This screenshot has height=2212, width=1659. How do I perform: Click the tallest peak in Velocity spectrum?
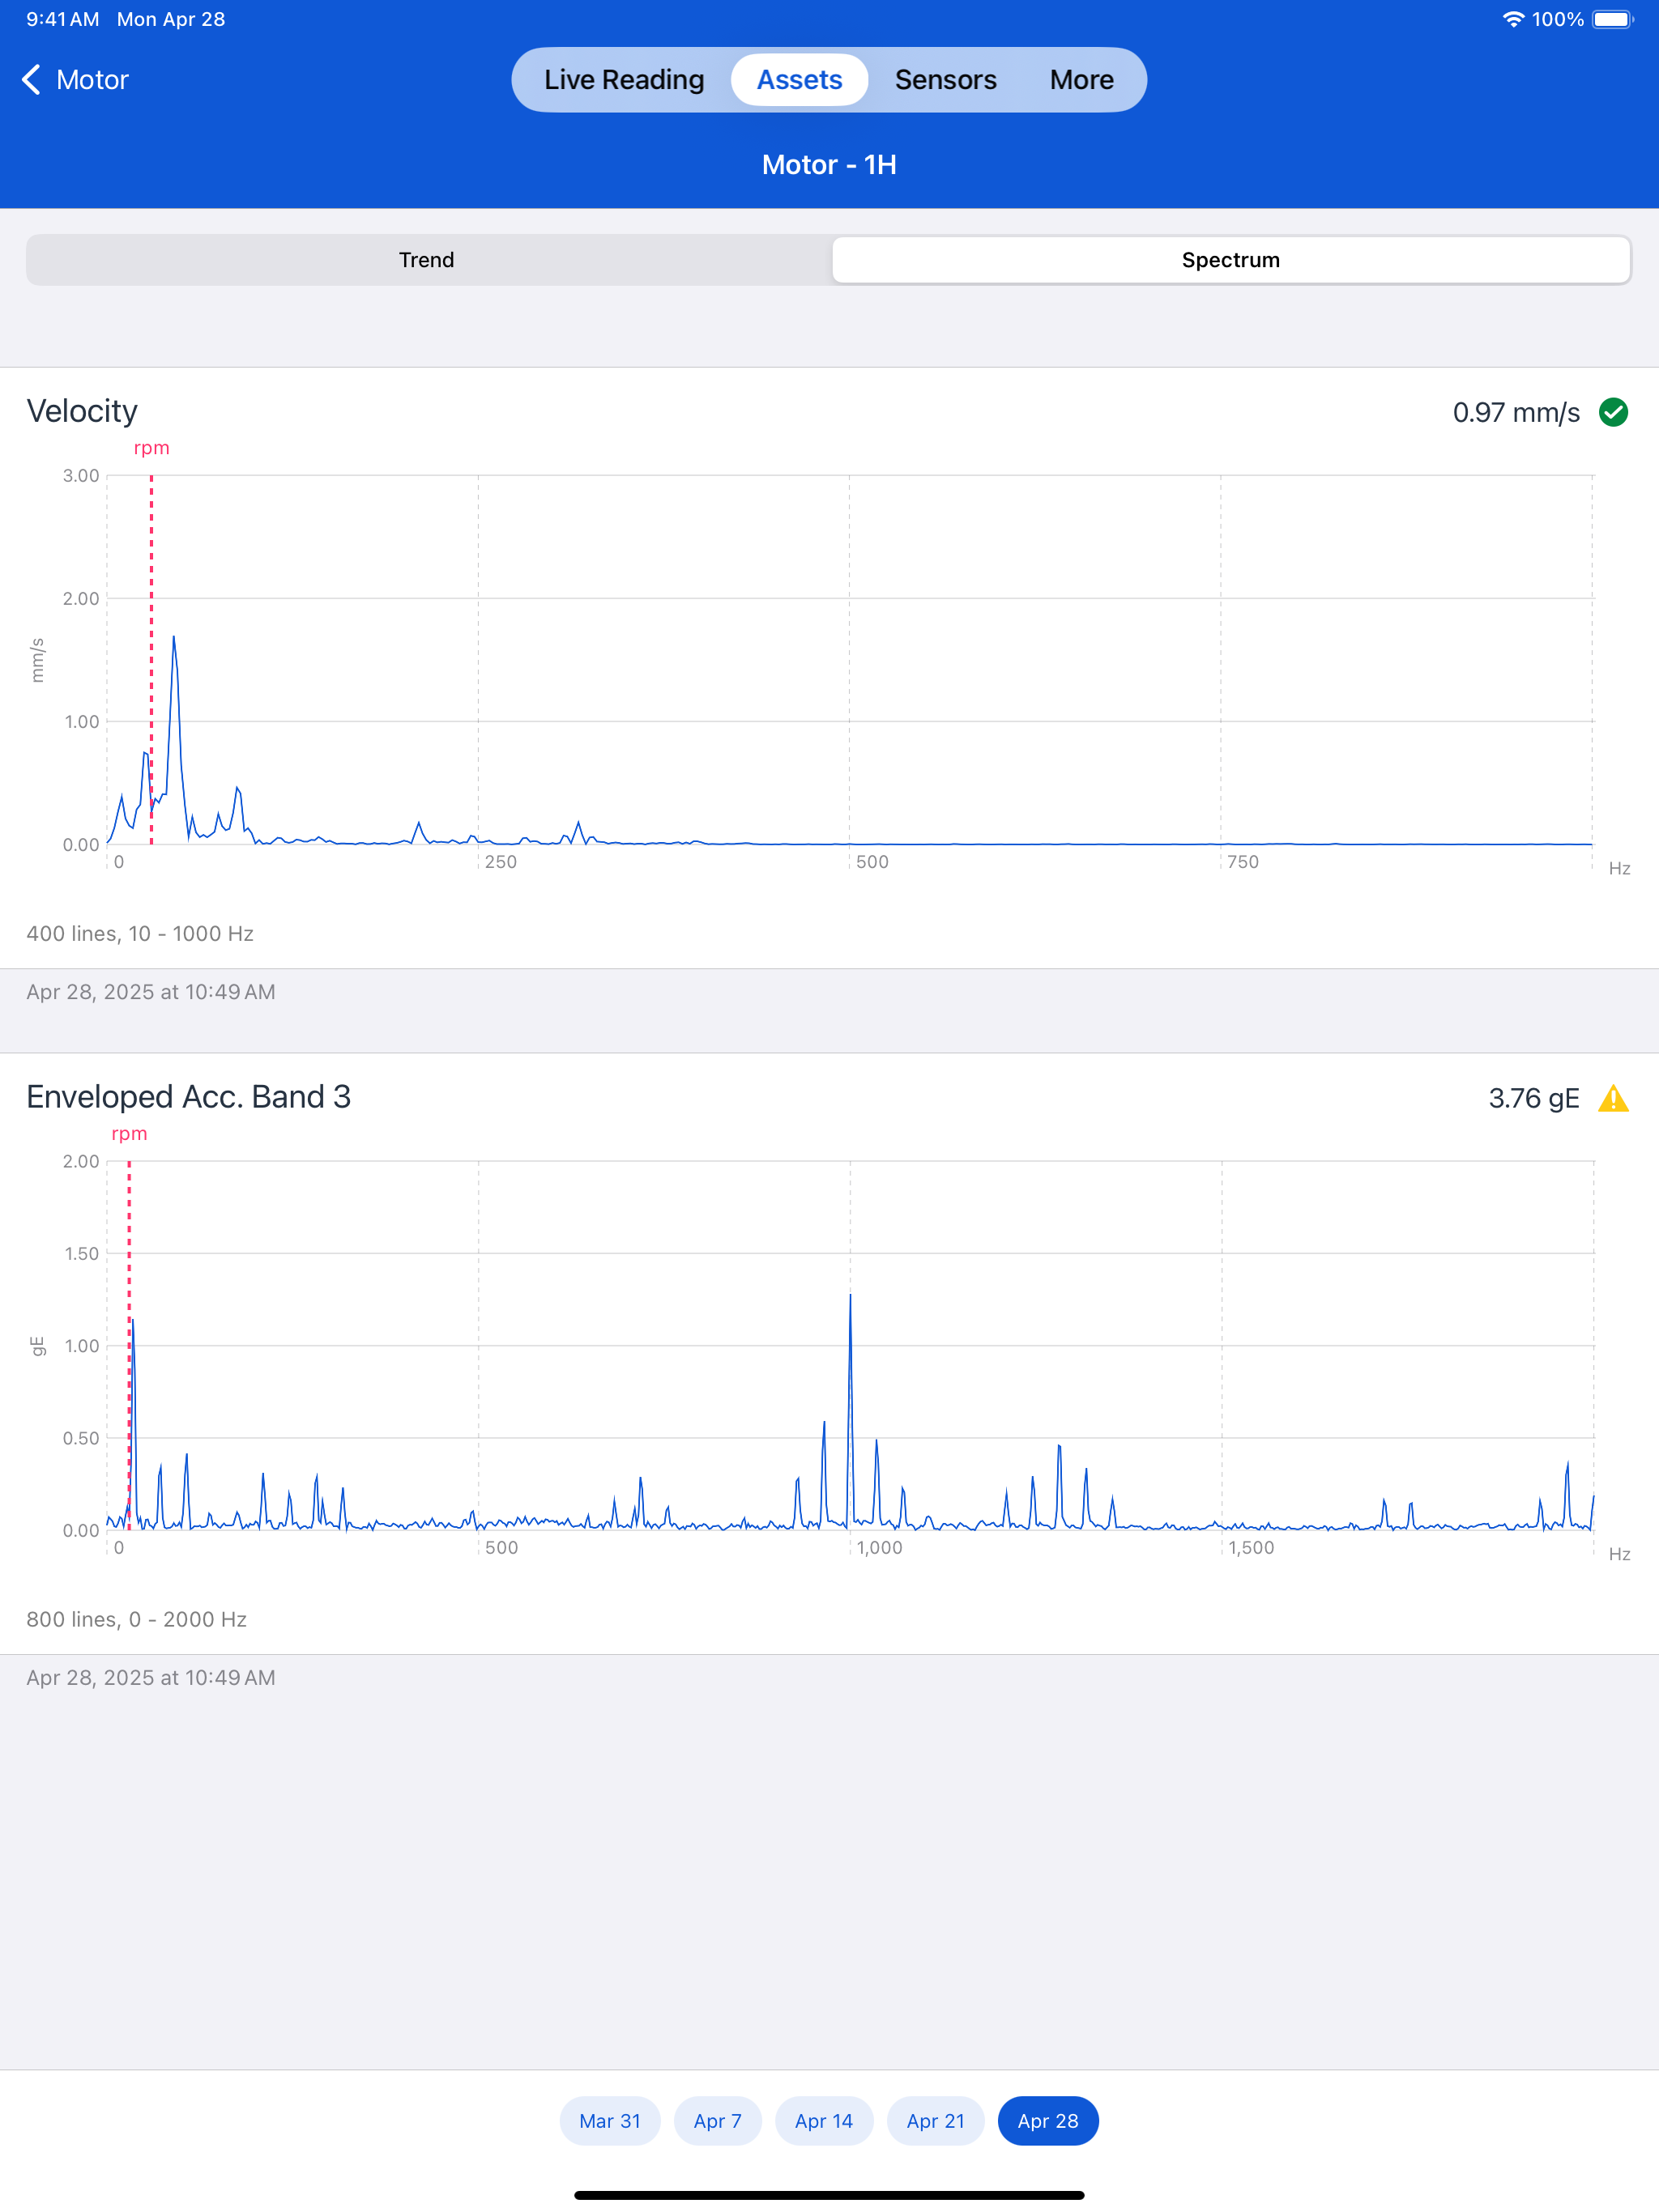[x=174, y=640]
